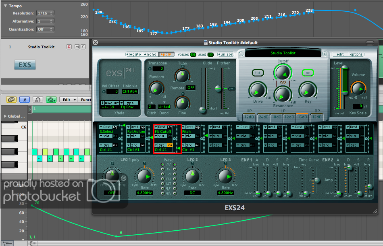The height and width of the screenshot is (246, 383).
Task: Click the Cutoff knob in the filter section
Action: tap(283, 73)
